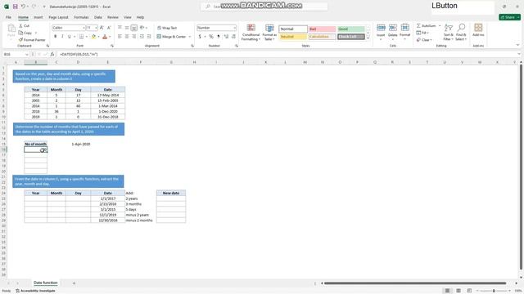The image size is (524, 294).
Task: Switch to the Review tab
Action: coord(113,17)
